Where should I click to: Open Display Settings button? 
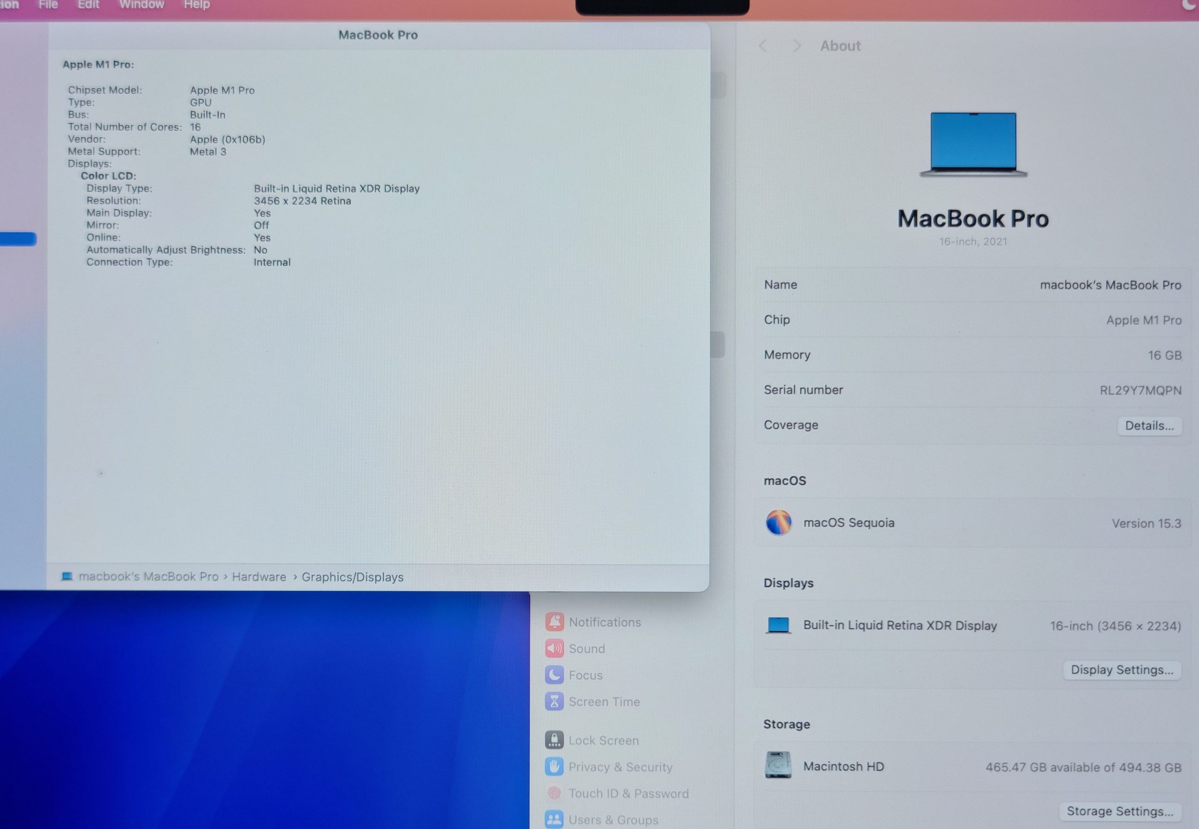(1122, 670)
